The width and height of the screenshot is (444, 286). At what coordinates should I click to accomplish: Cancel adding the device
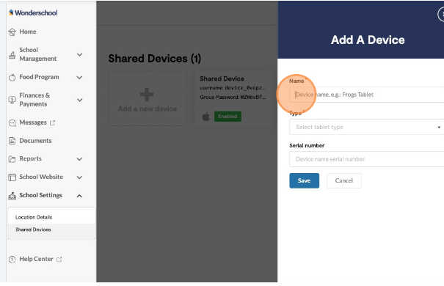tap(344, 180)
